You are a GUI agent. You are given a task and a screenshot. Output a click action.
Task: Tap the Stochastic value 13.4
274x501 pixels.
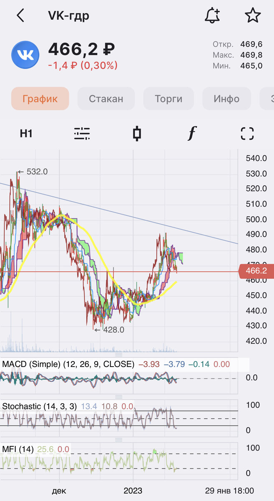coord(88,406)
